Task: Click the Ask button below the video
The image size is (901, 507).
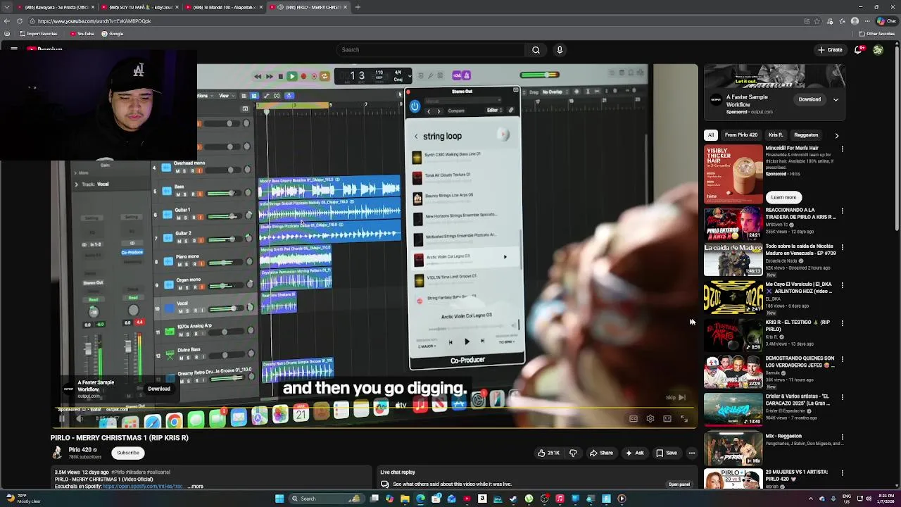Action: coord(634,453)
